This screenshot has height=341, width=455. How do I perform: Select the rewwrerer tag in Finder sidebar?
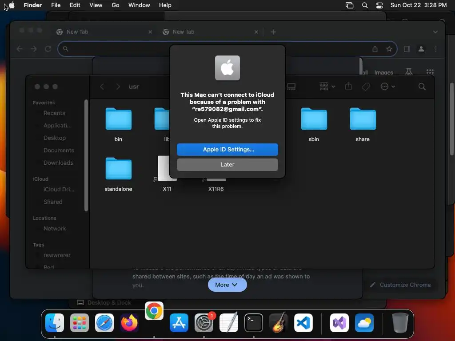pos(57,255)
